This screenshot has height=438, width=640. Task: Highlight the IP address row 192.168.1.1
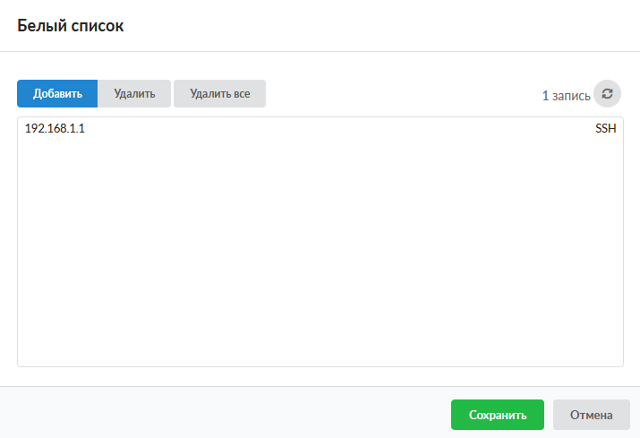(55, 129)
